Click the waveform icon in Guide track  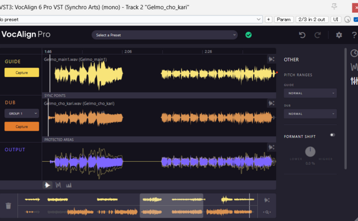tap(271, 59)
